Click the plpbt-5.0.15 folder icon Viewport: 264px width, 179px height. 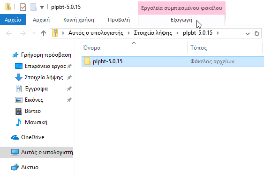[87, 61]
